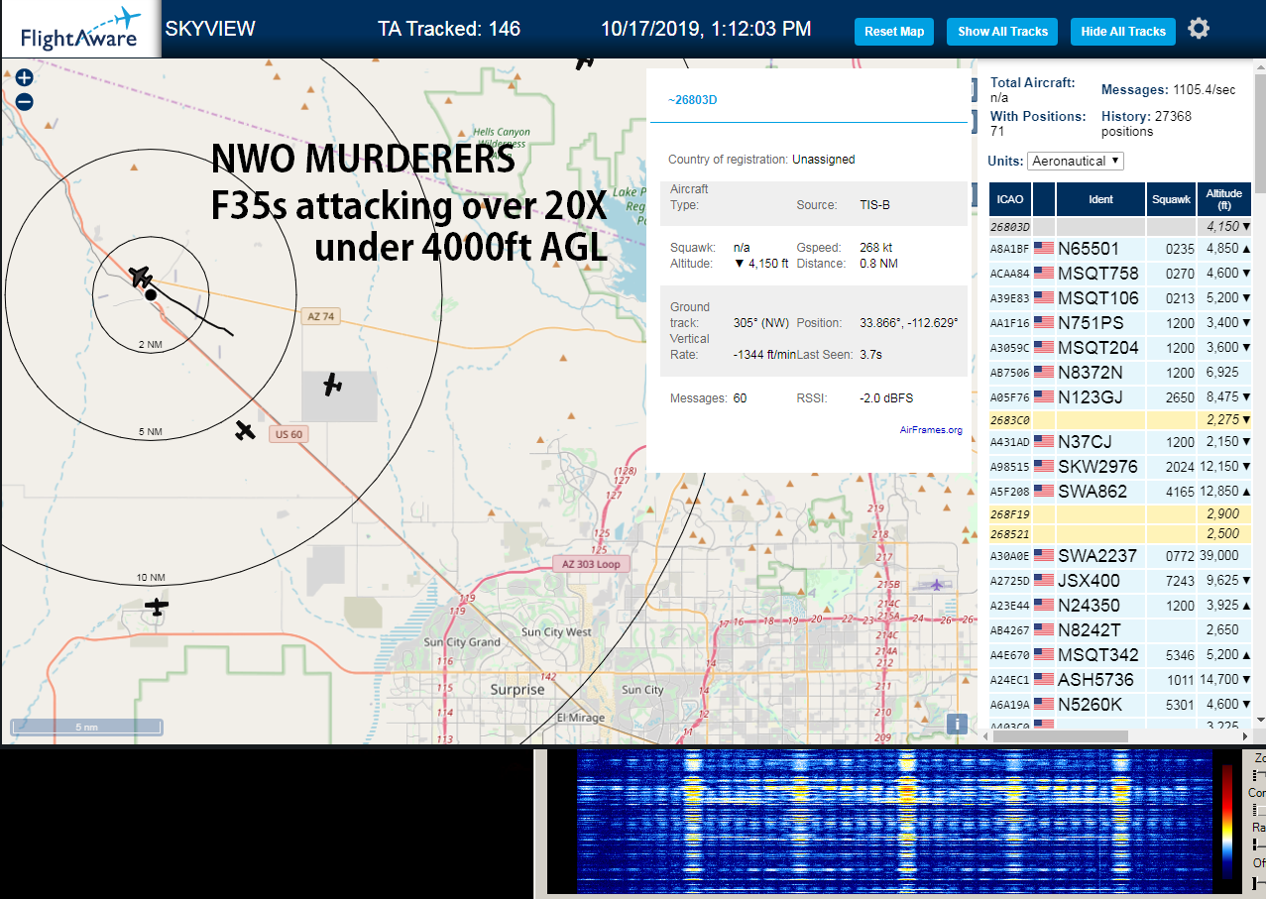Open the ~26803D link in the info panel

pos(692,101)
